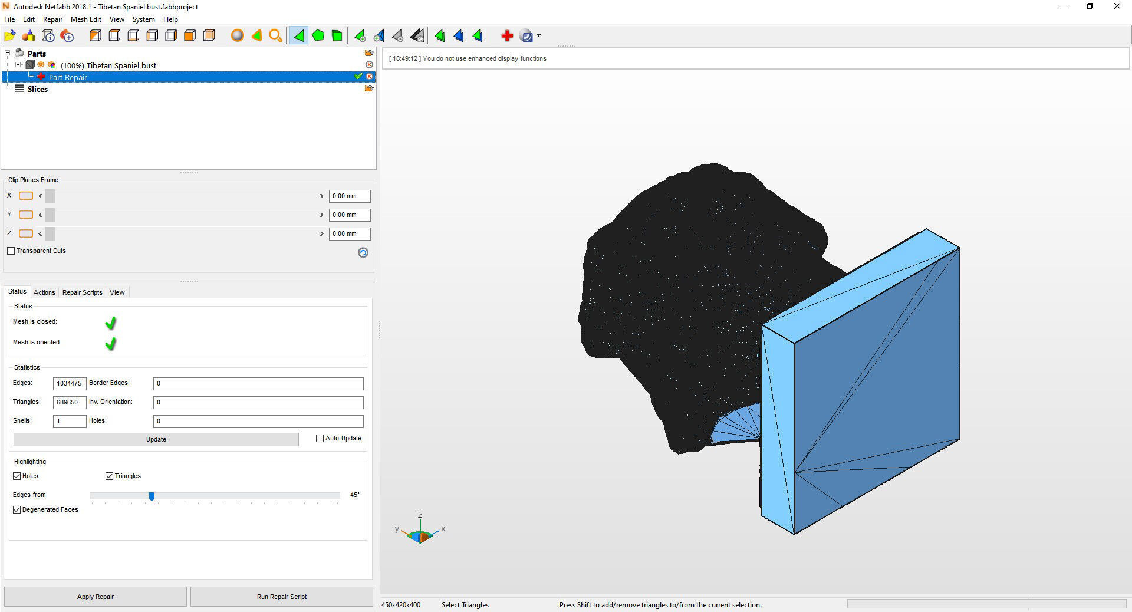Click the Y clip plane value field
1132x612 pixels.
[350, 215]
